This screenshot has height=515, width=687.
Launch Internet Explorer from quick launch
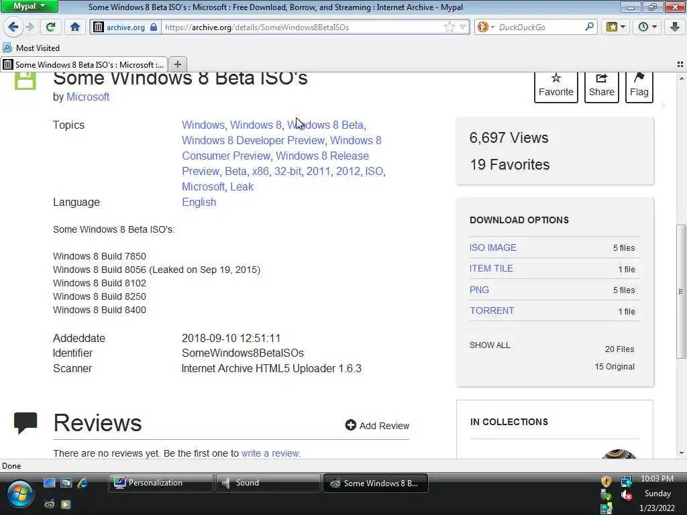[83, 483]
